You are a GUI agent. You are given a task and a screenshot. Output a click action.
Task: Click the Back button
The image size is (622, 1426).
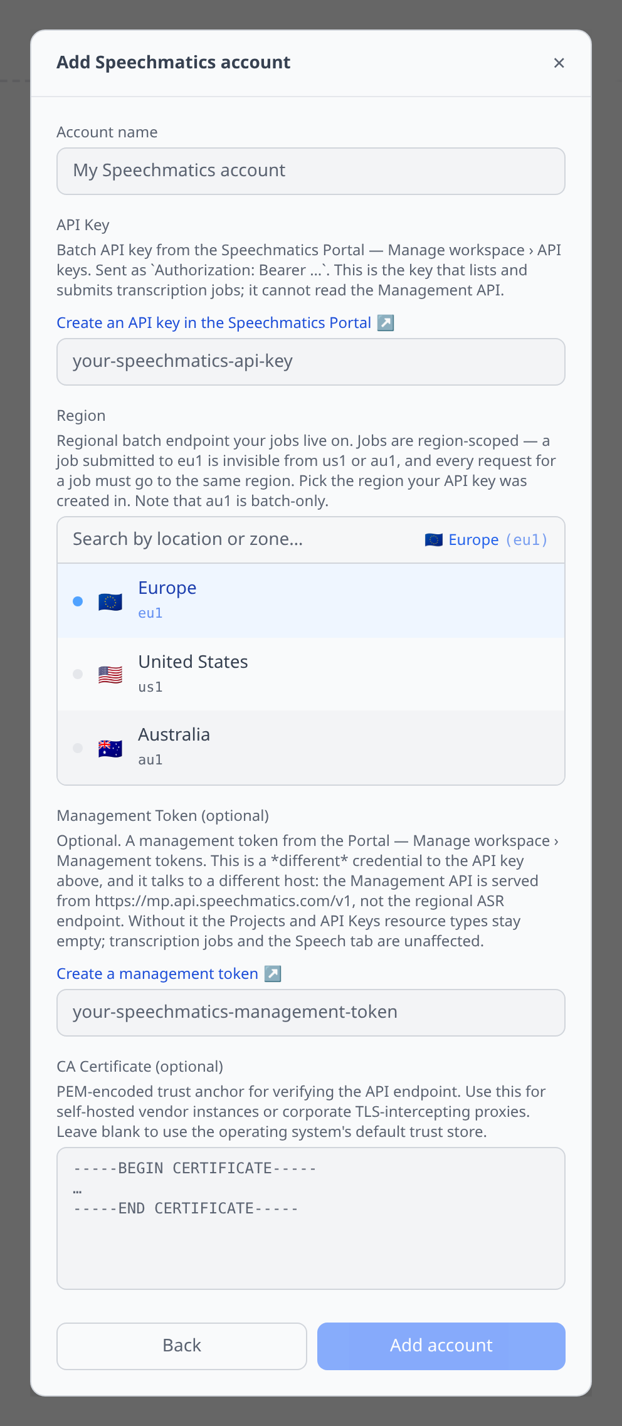tap(182, 1346)
